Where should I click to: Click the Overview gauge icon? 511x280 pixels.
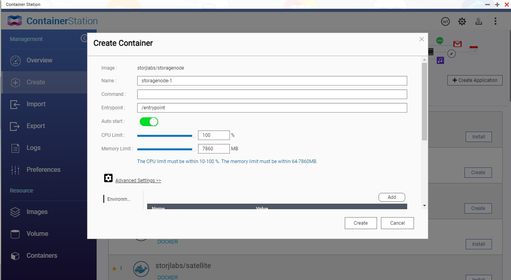click(15, 60)
